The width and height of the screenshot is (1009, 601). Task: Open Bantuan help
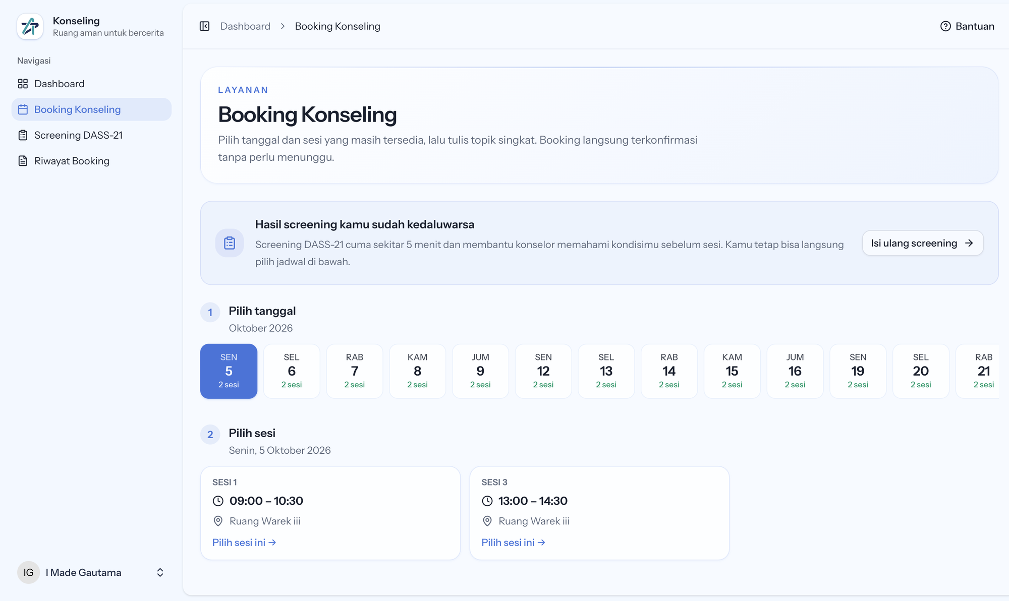click(967, 26)
